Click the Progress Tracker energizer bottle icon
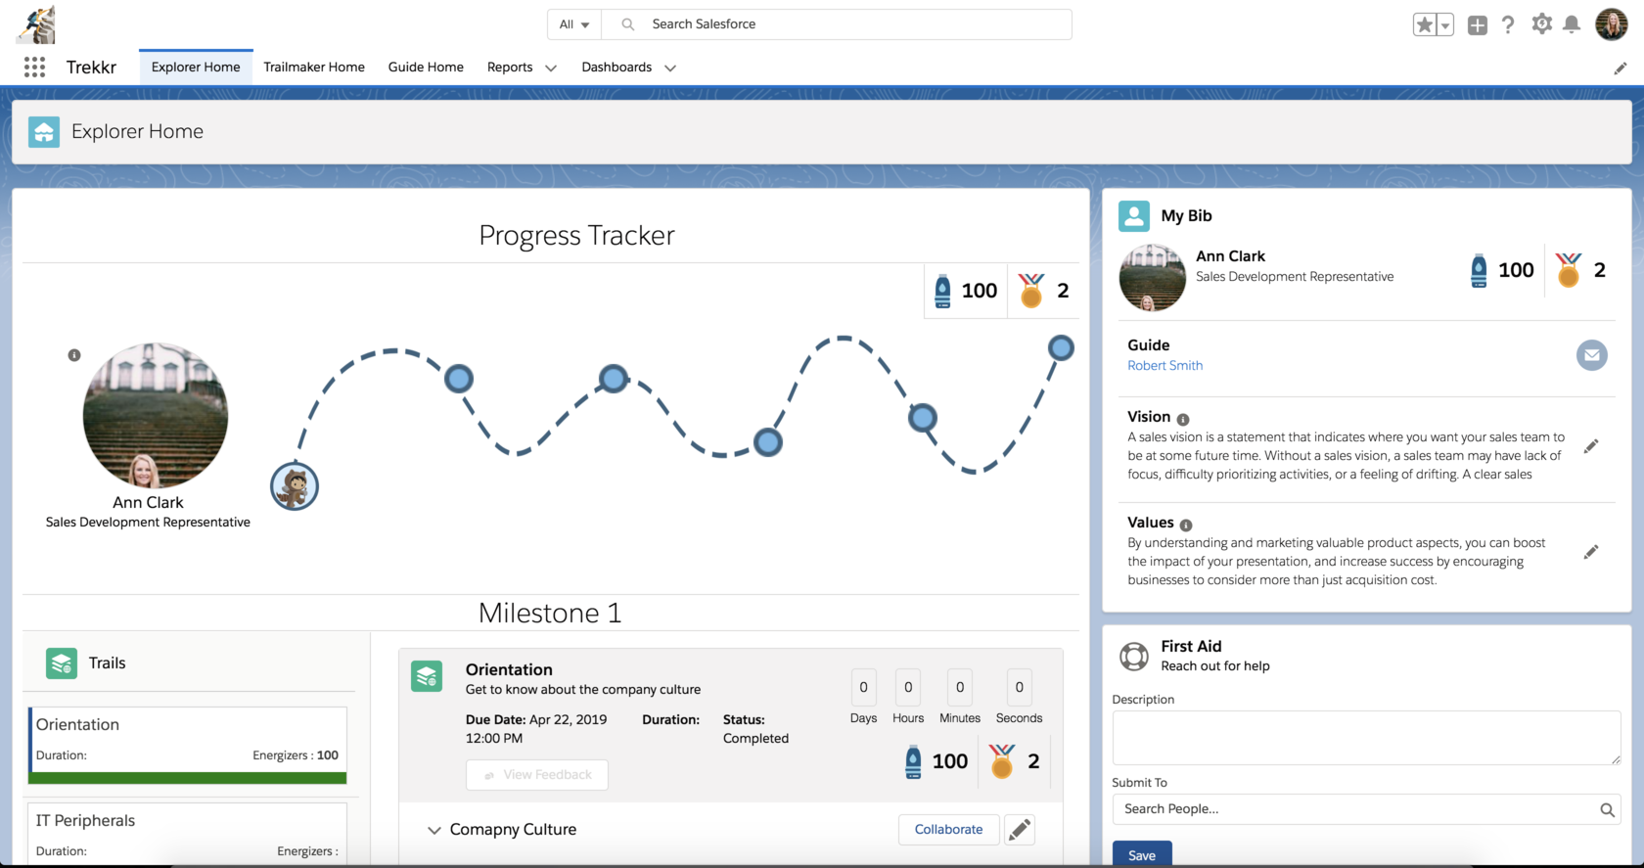 pyautogui.click(x=942, y=291)
